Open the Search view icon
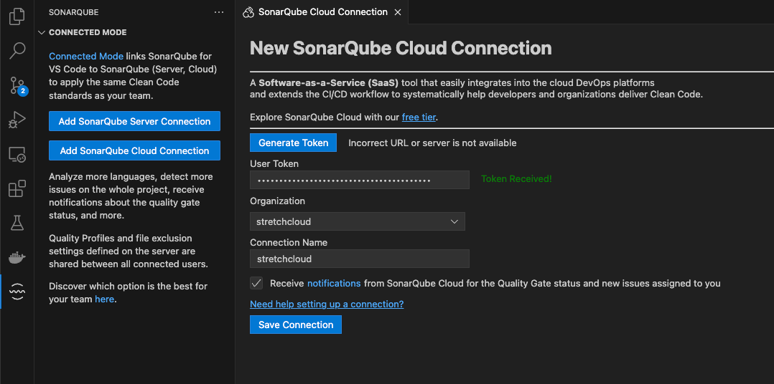The image size is (774, 384). (x=17, y=51)
